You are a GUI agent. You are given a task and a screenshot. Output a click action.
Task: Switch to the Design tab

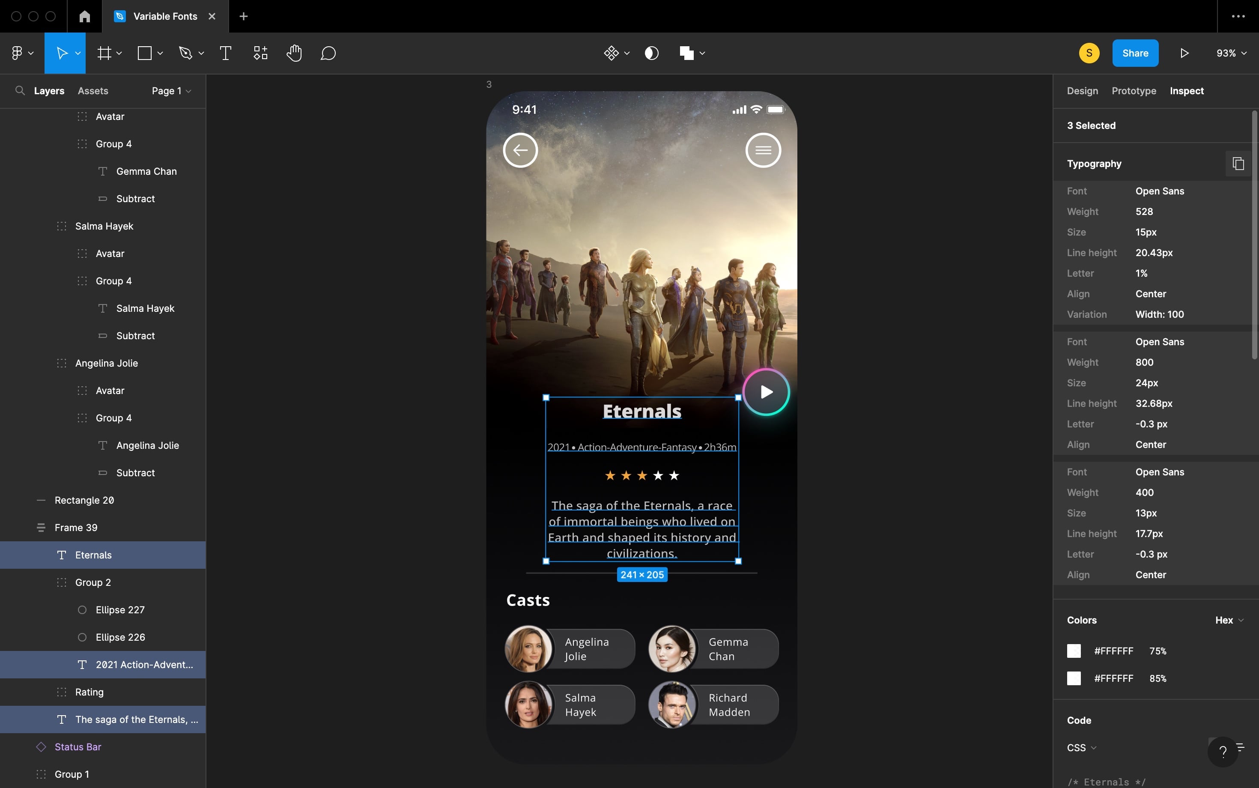point(1082,91)
